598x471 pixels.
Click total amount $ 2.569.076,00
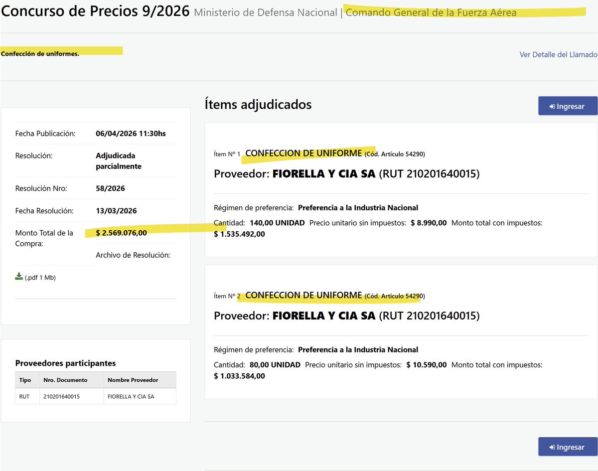[121, 233]
